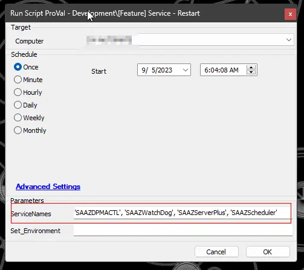Click the ServiceNames parameter field
Viewport: 304px width, 270px height.
coord(183,213)
